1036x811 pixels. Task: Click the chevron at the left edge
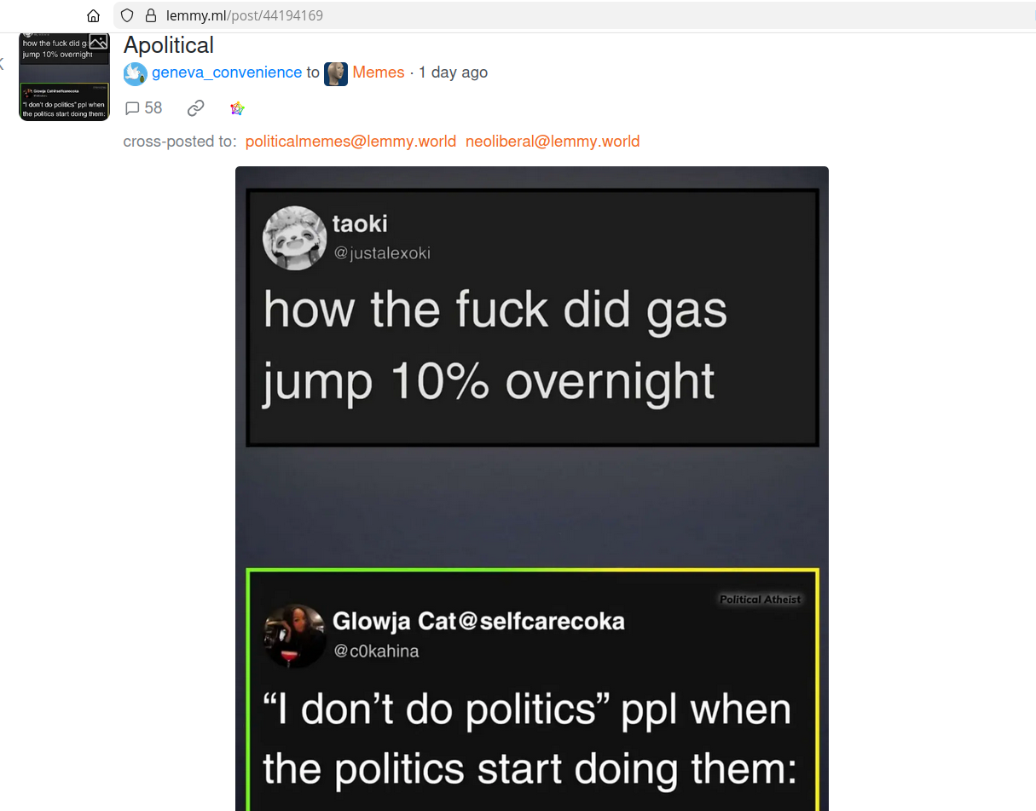2,63
